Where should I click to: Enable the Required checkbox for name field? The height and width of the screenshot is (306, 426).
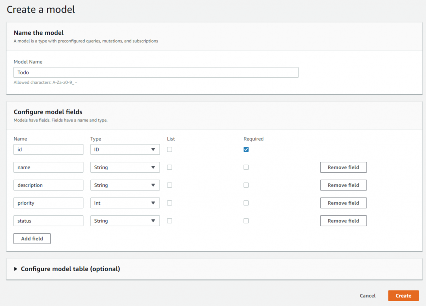pos(246,167)
